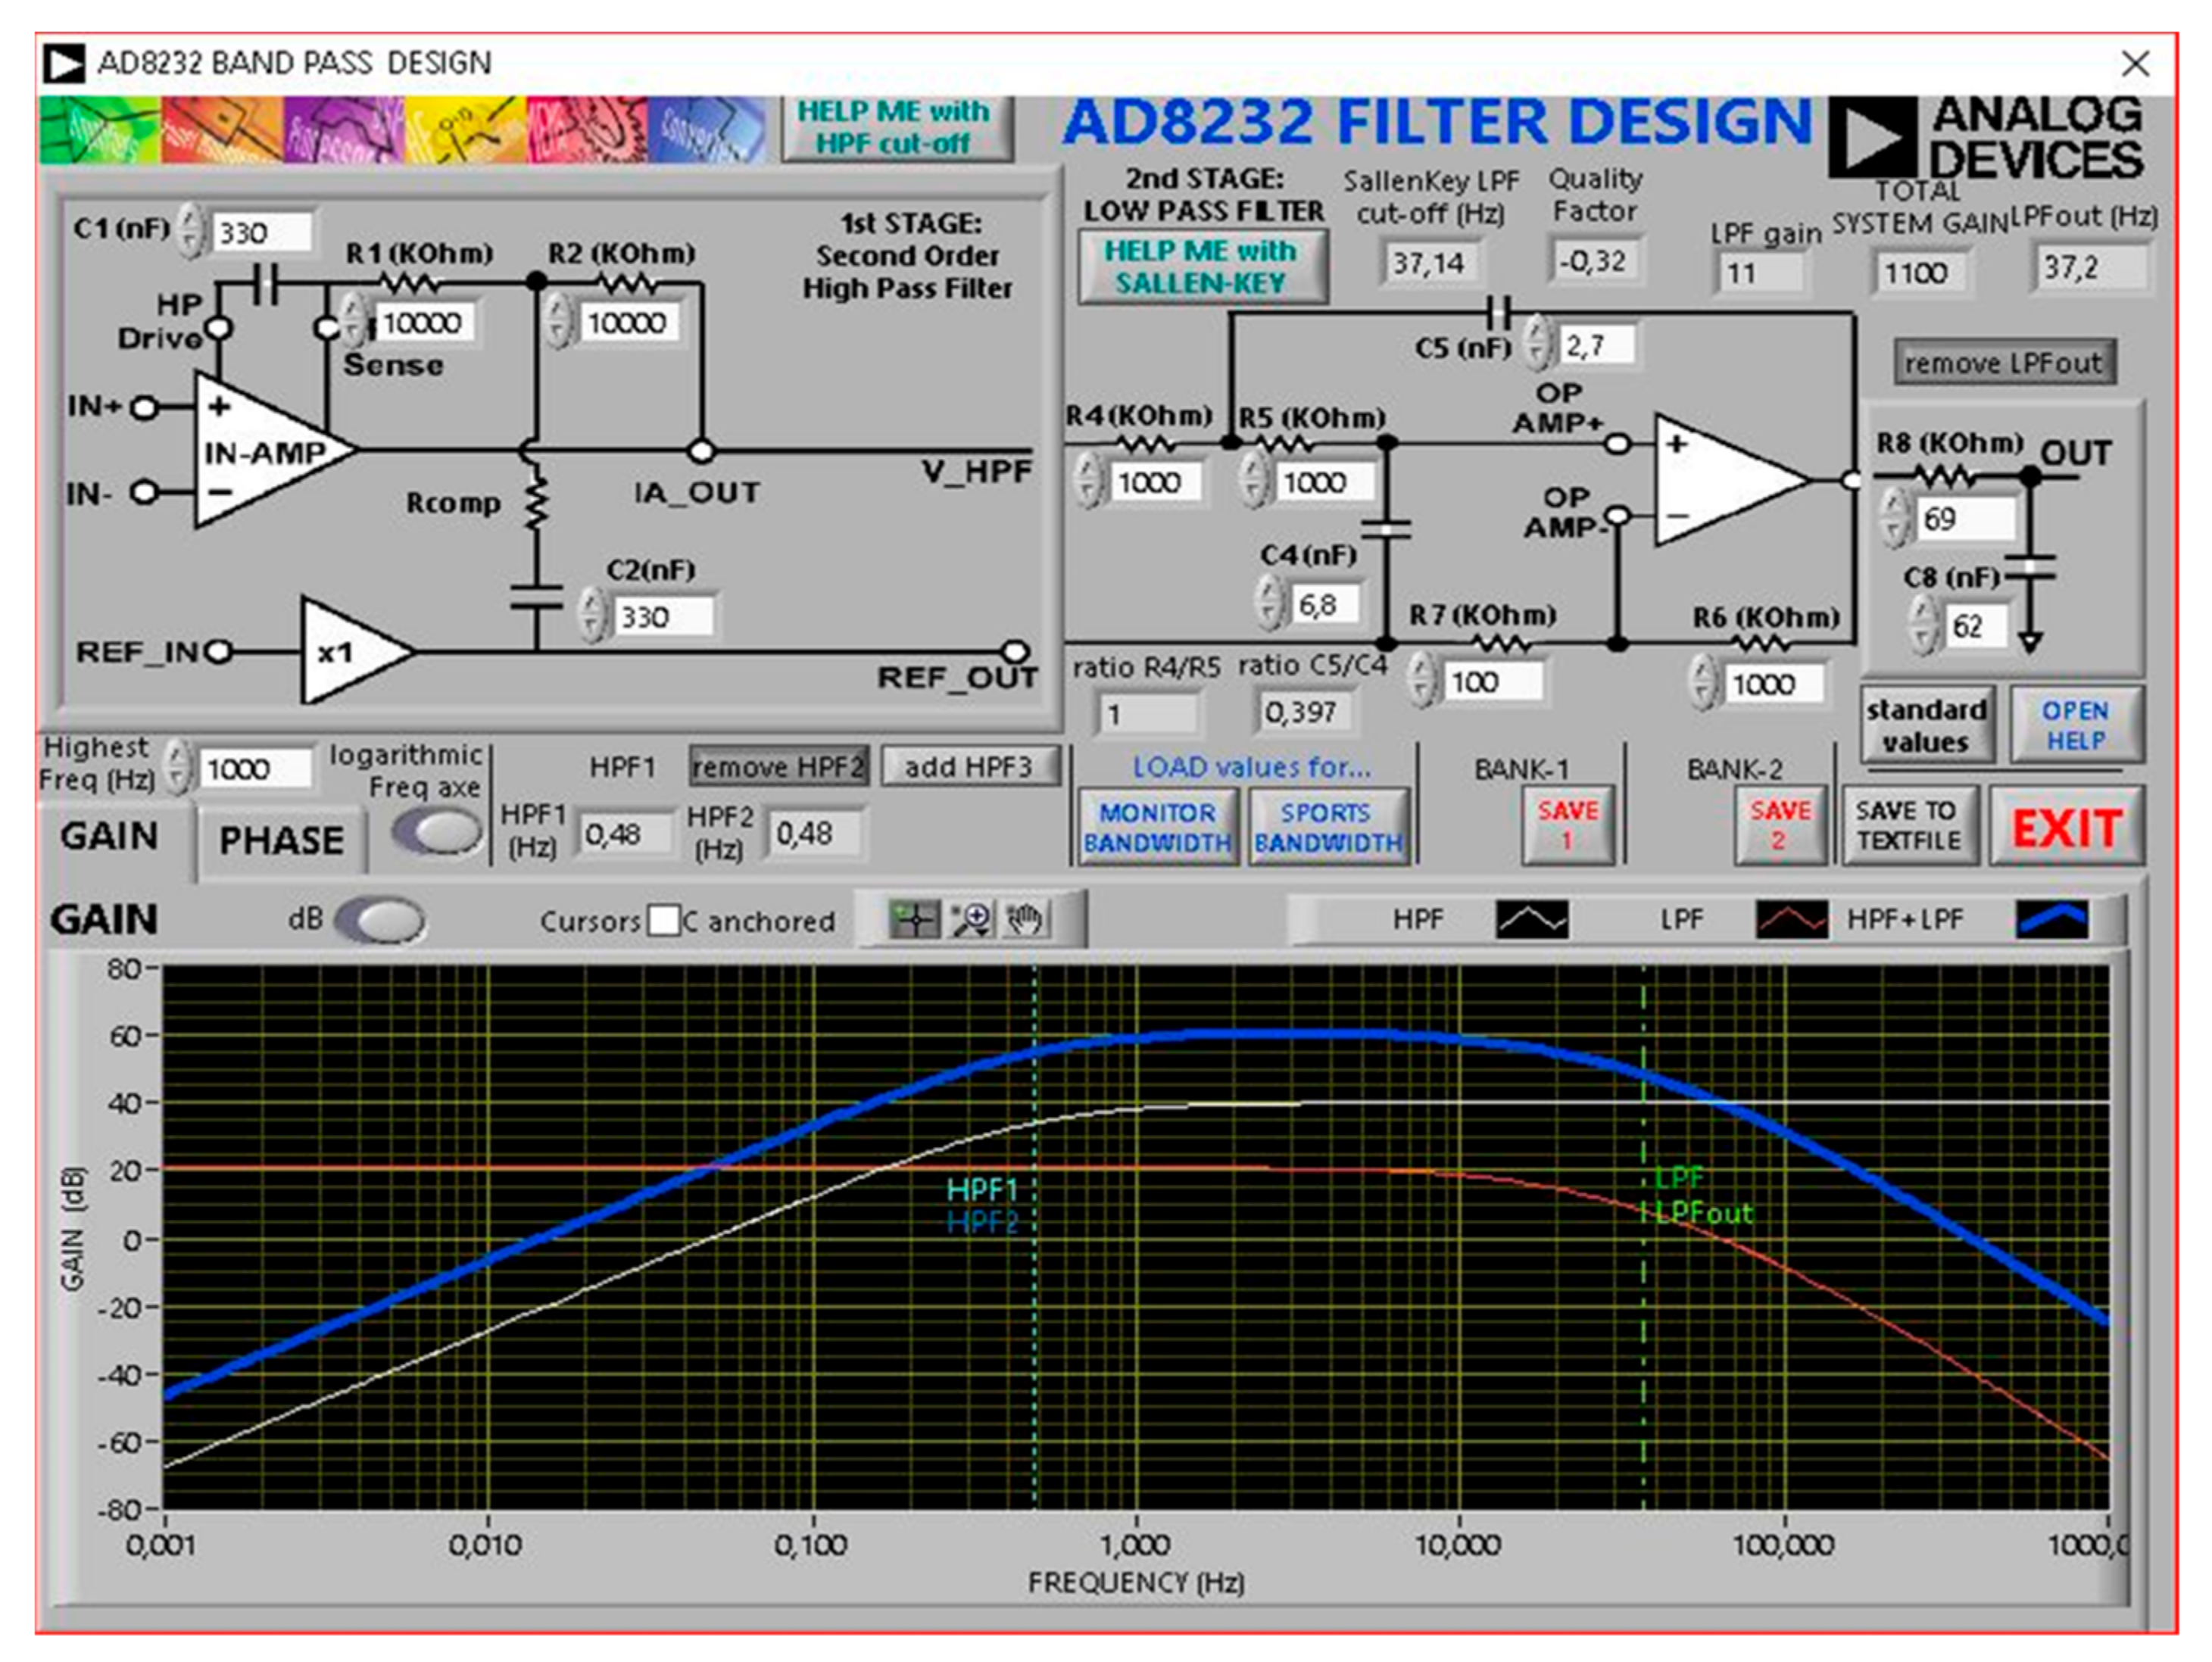Viewport: 2212px width, 1662px height.
Task: Switch to the GAIN tab
Action: click(x=110, y=837)
